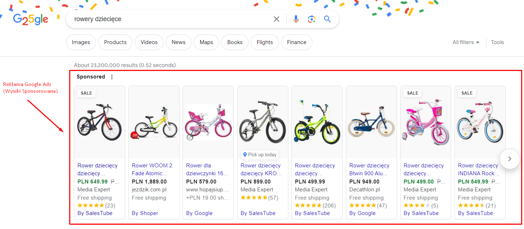This screenshot has height=229, width=524.
Task: Open the three-dot menu next to Sponsored
Action: [112, 77]
